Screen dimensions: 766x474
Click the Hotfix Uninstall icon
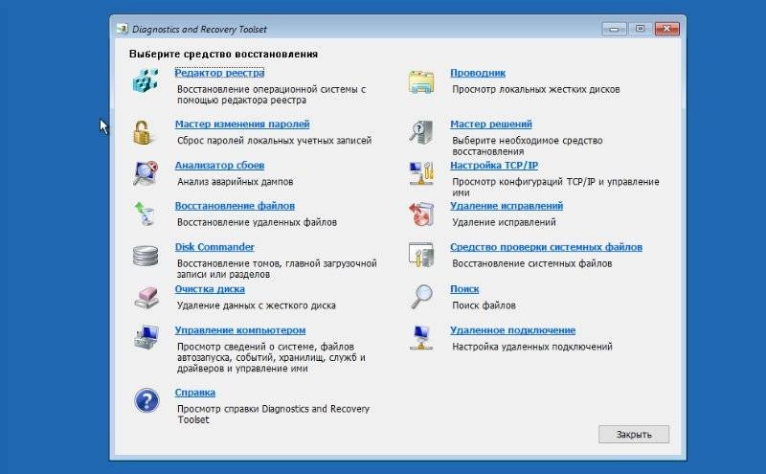(421, 214)
